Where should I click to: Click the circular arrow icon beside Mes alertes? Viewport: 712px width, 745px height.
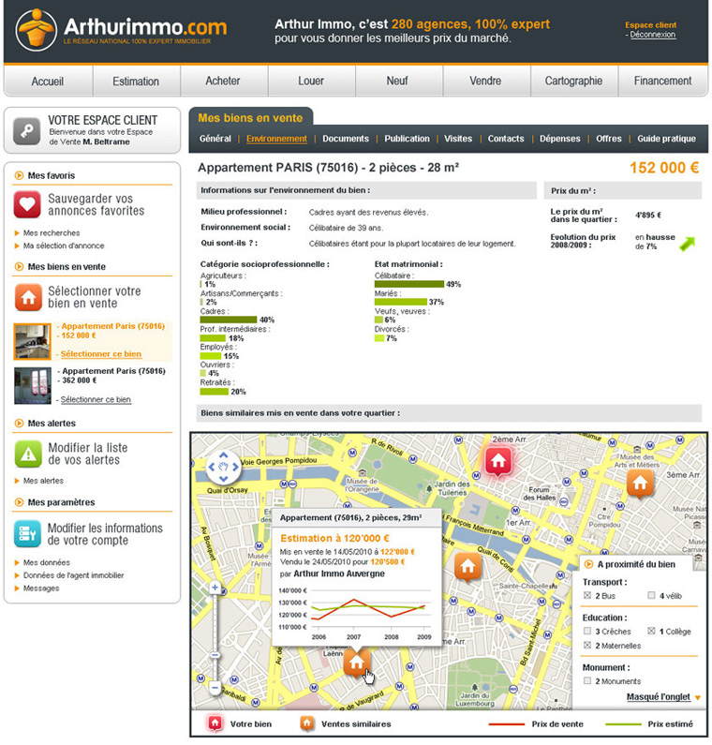point(19,423)
